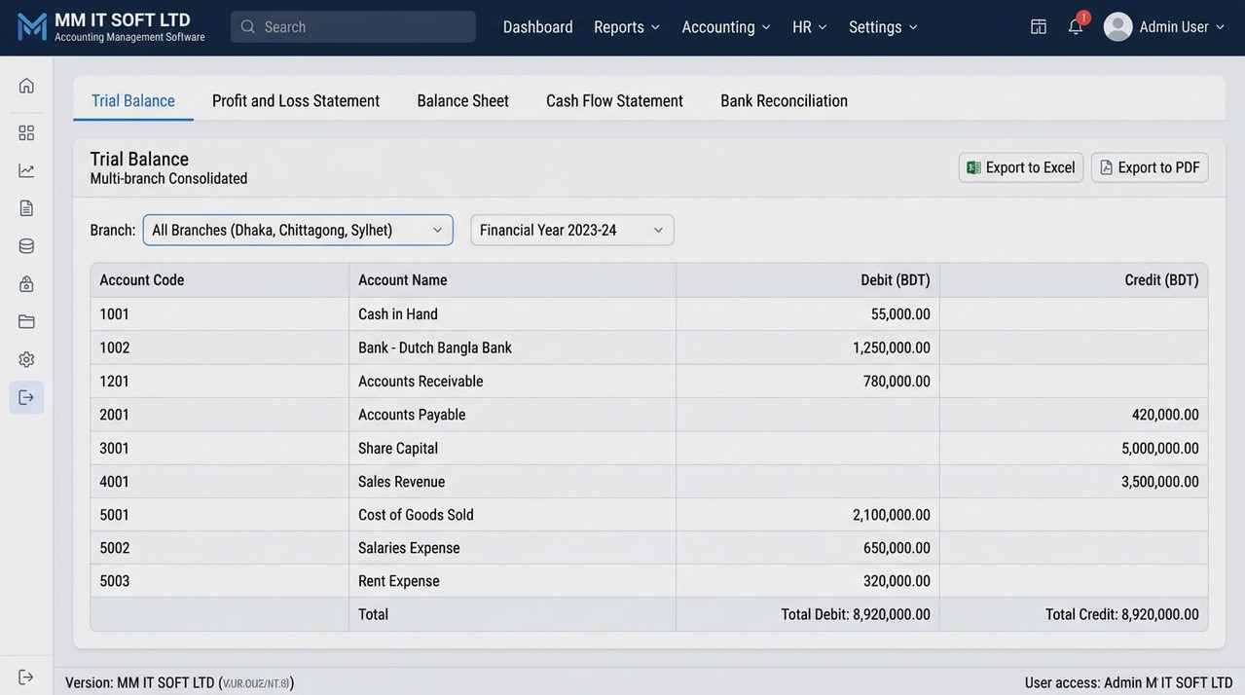
Task: Click the Version text in status bar
Action: [x=180, y=683]
